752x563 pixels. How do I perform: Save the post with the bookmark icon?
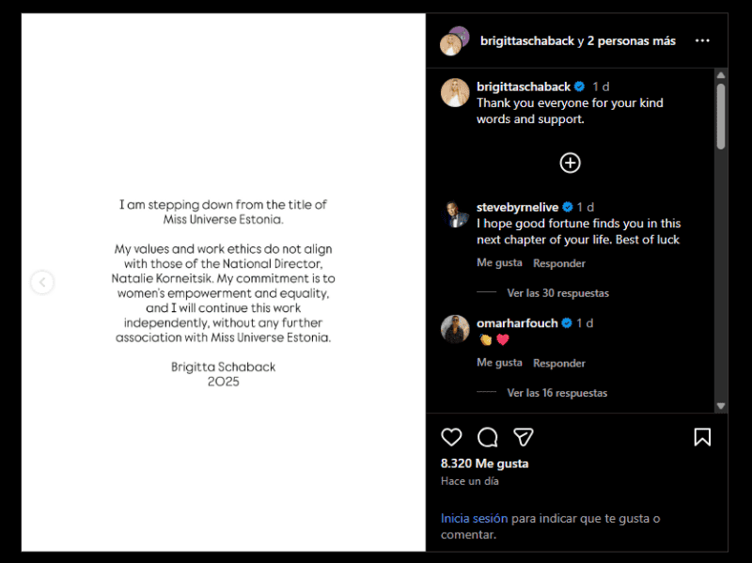point(702,437)
